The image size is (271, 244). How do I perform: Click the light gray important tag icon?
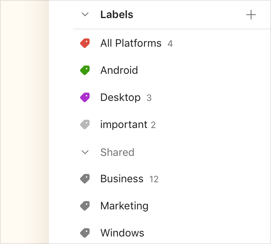pos(85,125)
